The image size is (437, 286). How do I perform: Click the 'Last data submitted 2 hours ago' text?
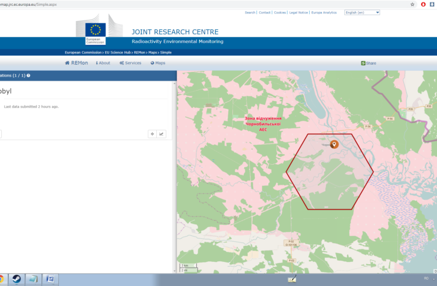tap(31, 107)
